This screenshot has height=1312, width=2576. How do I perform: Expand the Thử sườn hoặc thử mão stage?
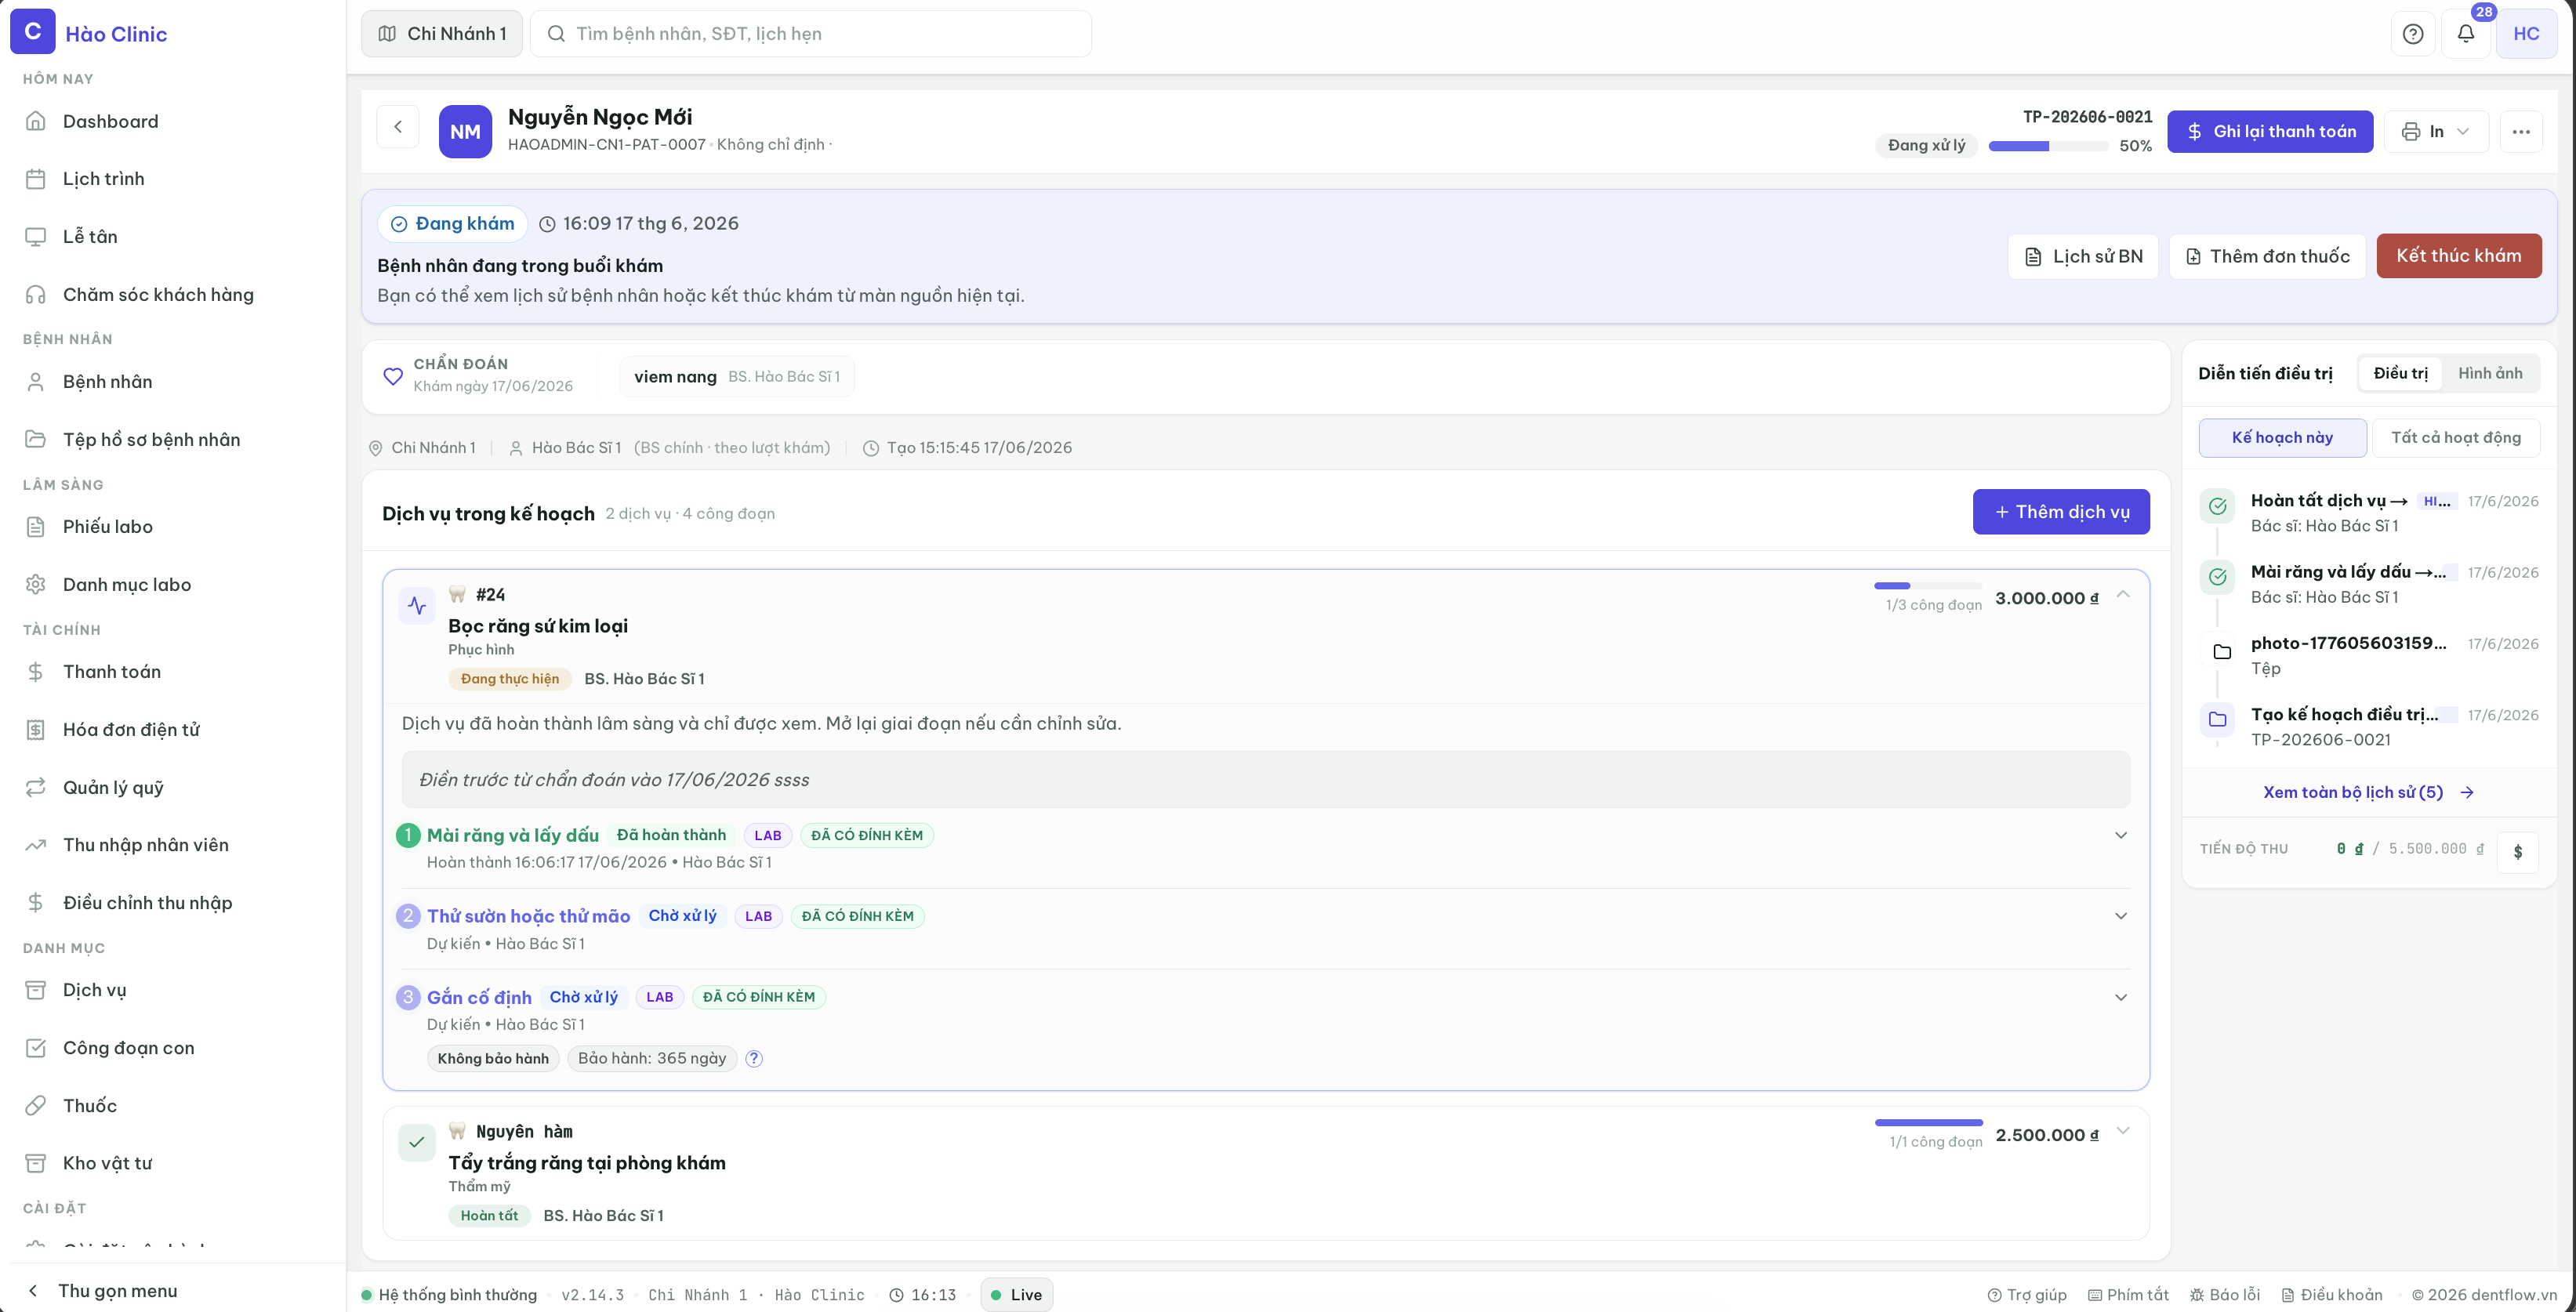tap(2120, 917)
